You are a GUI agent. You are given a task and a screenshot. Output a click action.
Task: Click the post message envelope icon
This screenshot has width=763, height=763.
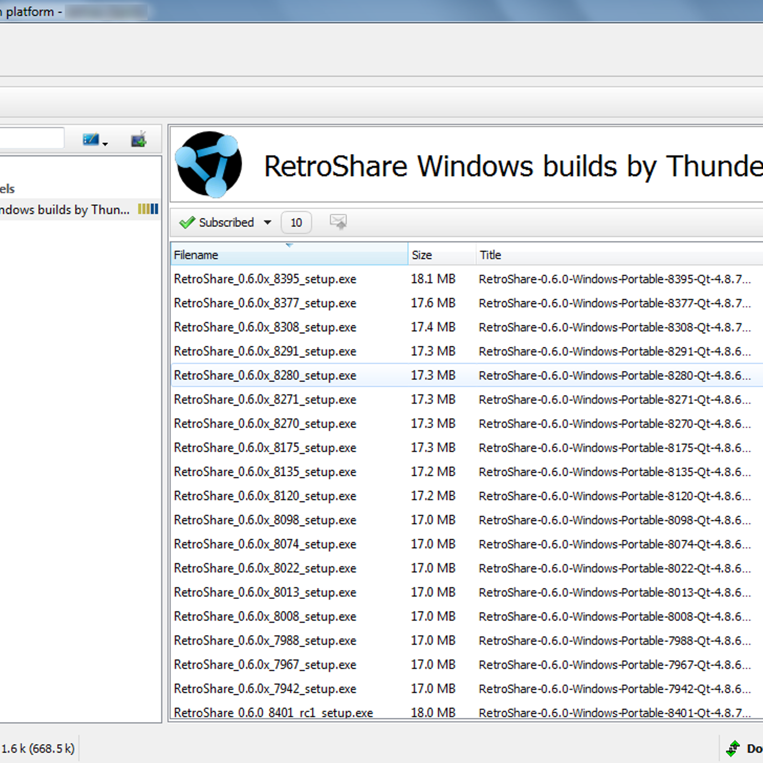coord(338,222)
